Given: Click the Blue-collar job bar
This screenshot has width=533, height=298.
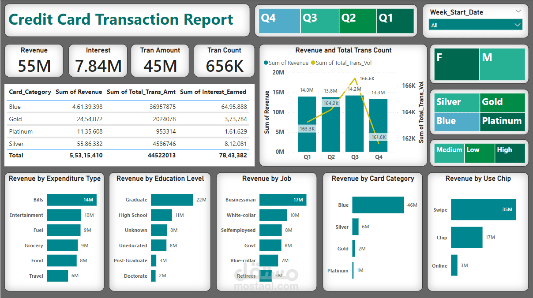Looking at the screenshot, I should [x=269, y=261].
